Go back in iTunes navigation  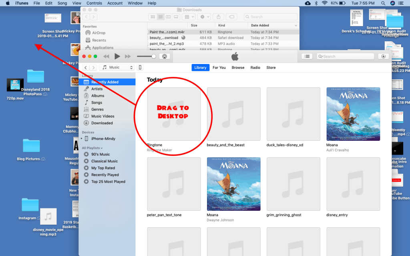(86, 67)
